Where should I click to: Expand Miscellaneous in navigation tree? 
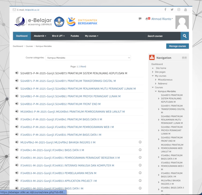click(156, 79)
